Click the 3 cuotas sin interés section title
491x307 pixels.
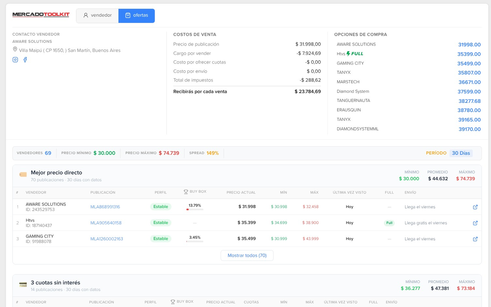point(56,283)
